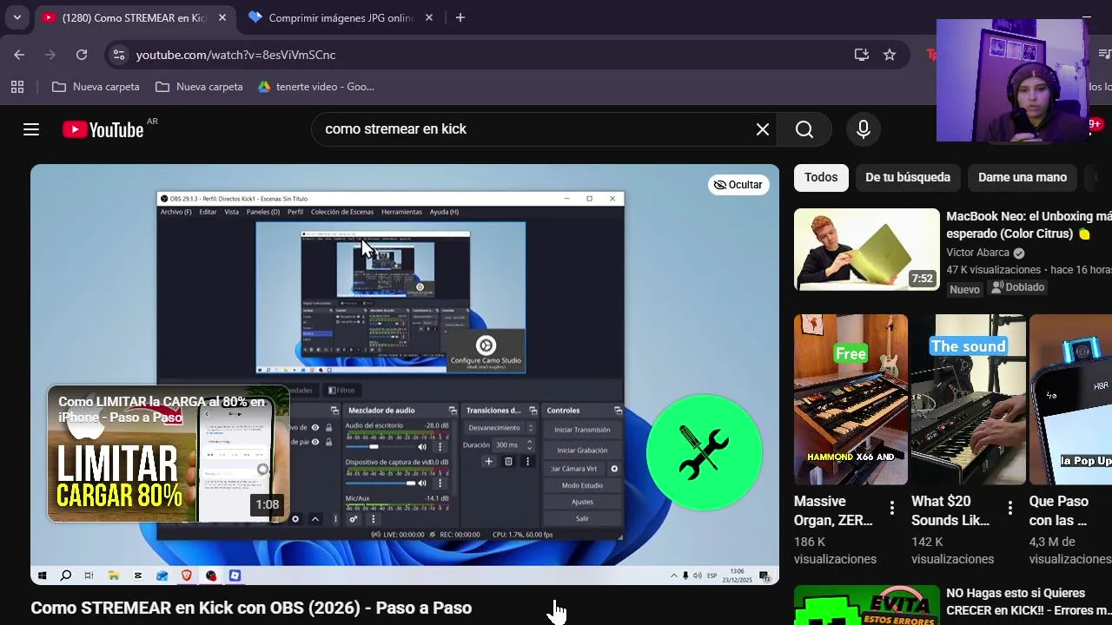Run search with the magnifier button
This screenshot has height=625, width=1112.
[804, 129]
